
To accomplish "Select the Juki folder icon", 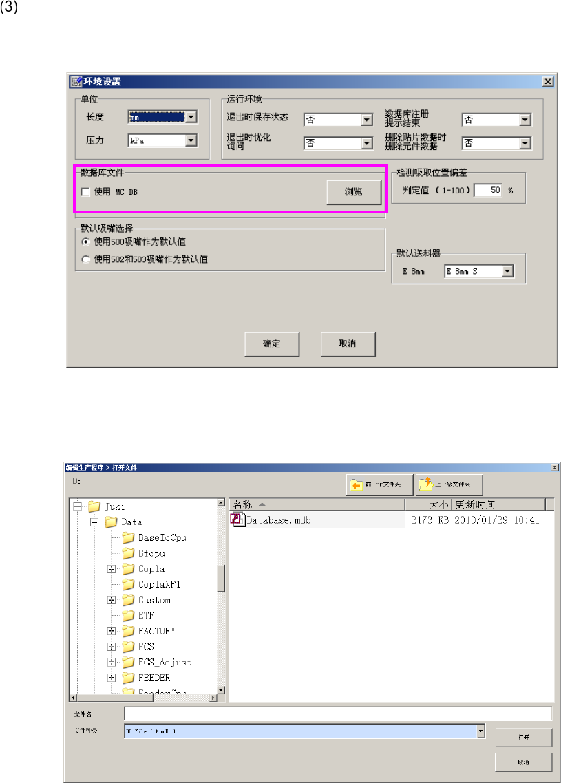I will click(x=94, y=506).
